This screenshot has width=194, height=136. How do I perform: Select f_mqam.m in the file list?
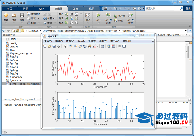click(16, 77)
